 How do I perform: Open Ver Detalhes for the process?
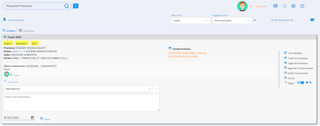(295, 53)
